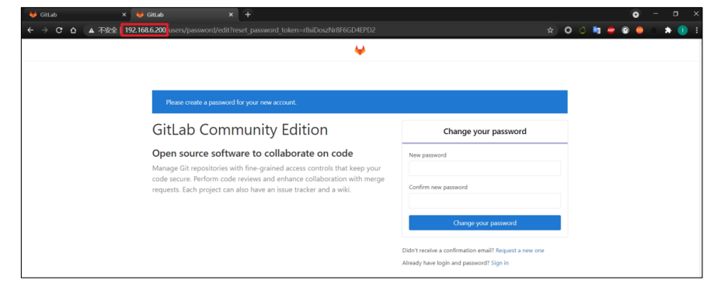Click the gray ring extension icon
The height and width of the screenshot is (287, 721).
tap(569, 30)
